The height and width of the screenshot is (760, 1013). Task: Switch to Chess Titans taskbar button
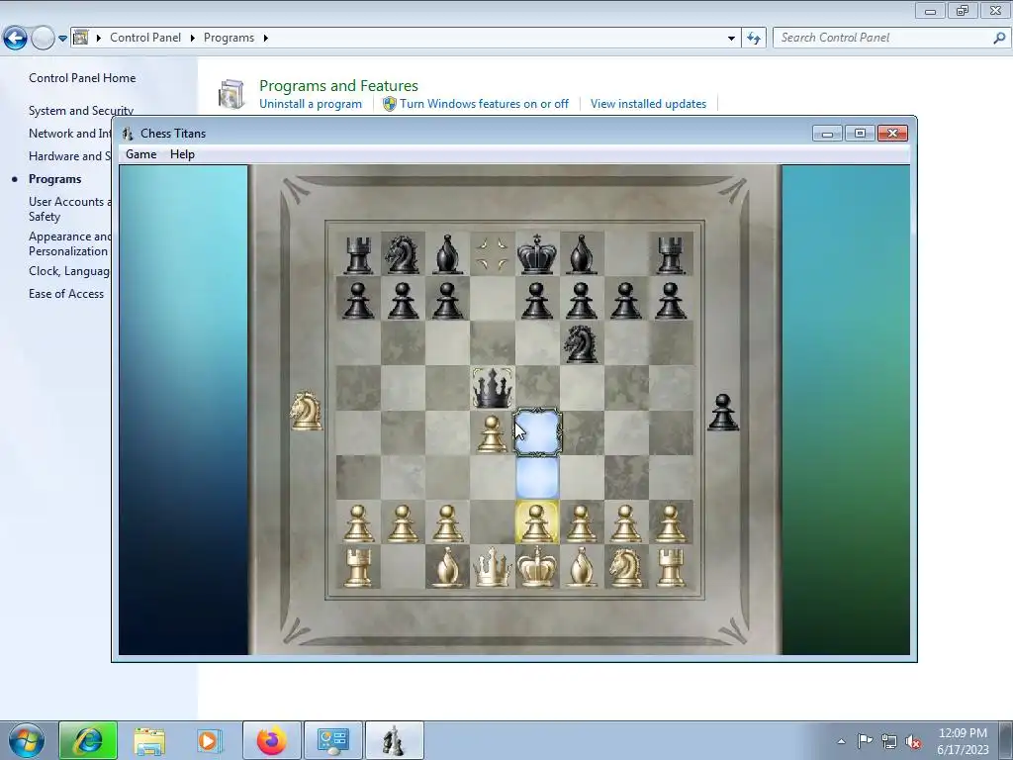394,740
